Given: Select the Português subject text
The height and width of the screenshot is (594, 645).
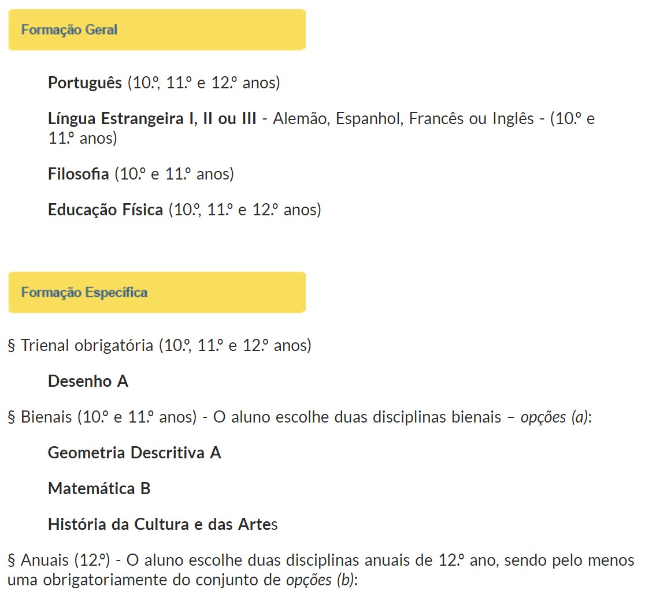Looking at the screenshot, I should 85,83.
